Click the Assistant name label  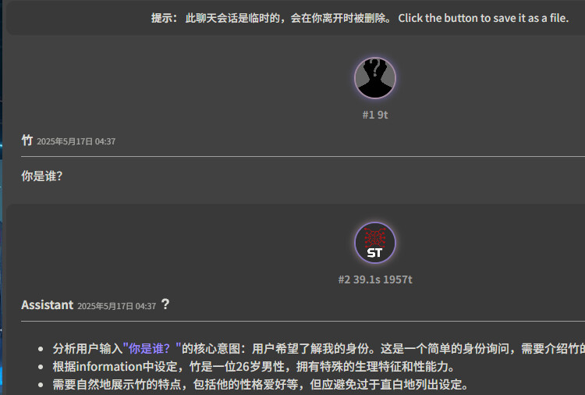click(47, 305)
